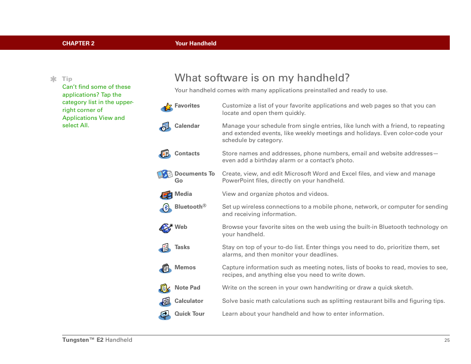
Task: Click the Contacts application icon
Action: pos(164,154)
